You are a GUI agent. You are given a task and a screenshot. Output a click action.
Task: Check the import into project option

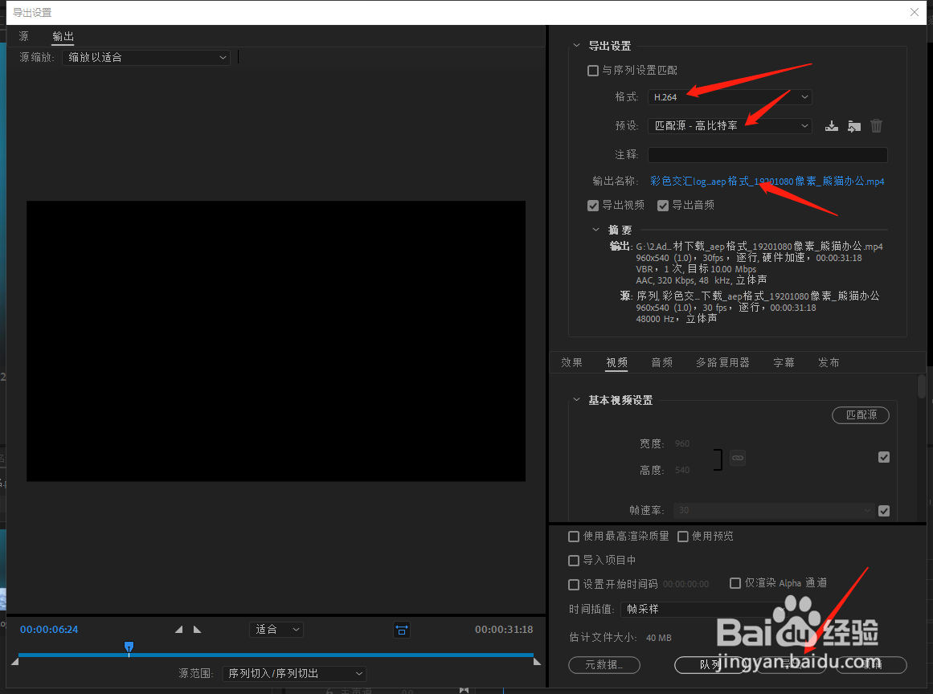click(574, 561)
